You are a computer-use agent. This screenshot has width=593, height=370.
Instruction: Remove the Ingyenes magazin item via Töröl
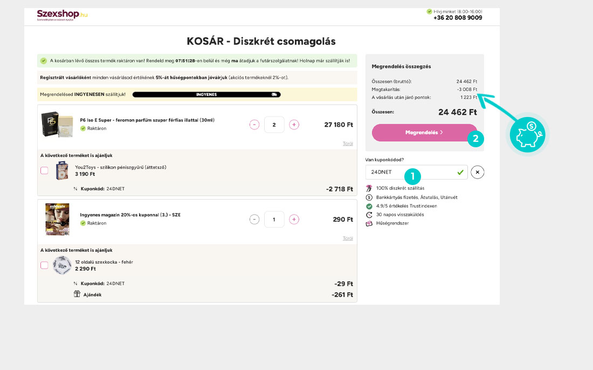[x=348, y=238]
